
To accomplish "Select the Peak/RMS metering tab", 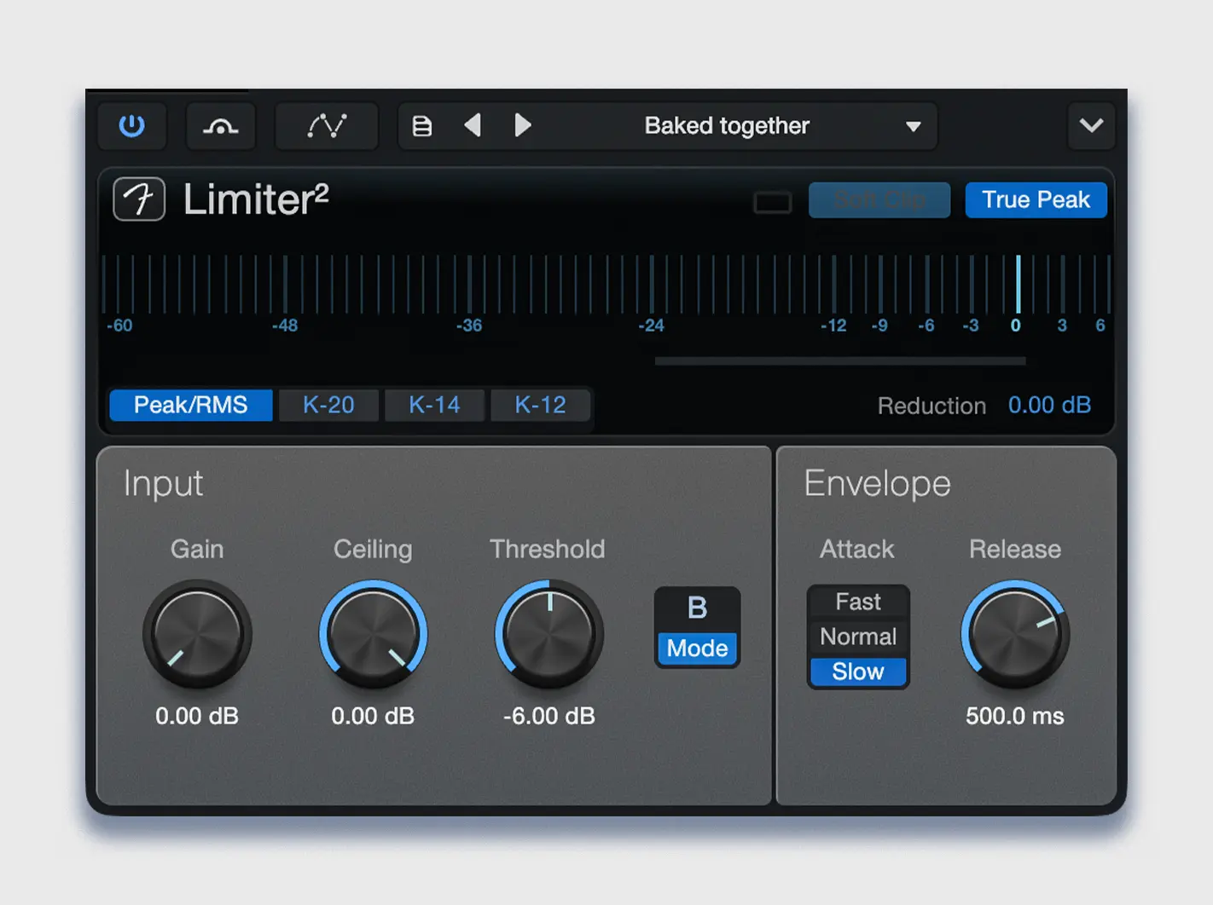I will point(189,405).
